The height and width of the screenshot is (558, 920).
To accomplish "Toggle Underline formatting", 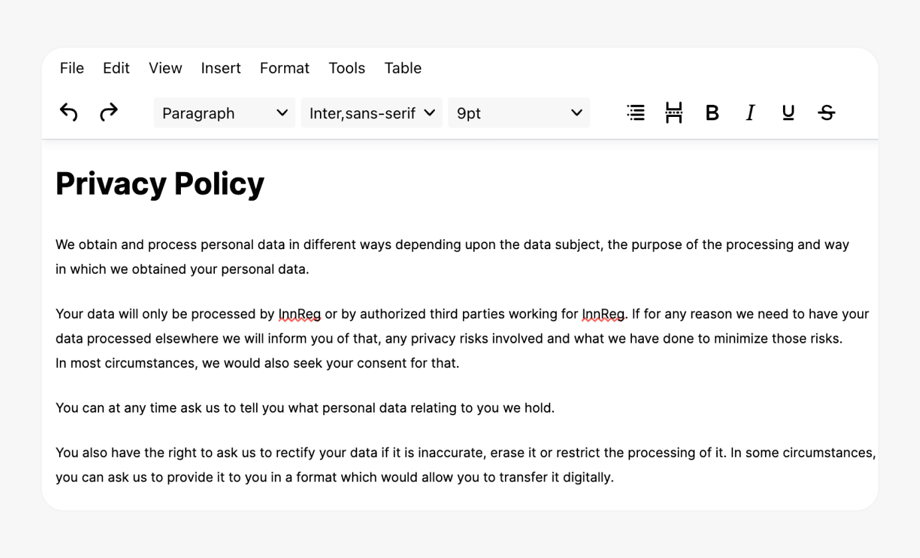I will click(x=788, y=112).
